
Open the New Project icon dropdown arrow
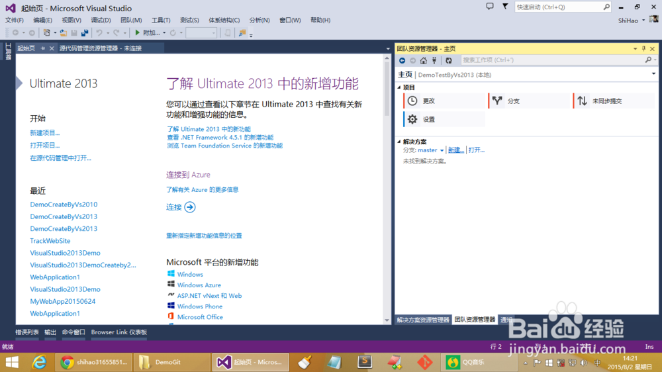point(55,33)
